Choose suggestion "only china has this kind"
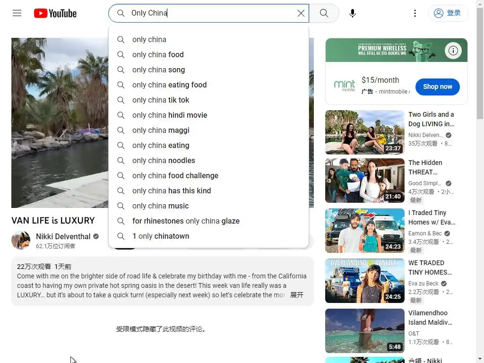Viewport: 484px width, 363px height. click(x=208, y=191)
